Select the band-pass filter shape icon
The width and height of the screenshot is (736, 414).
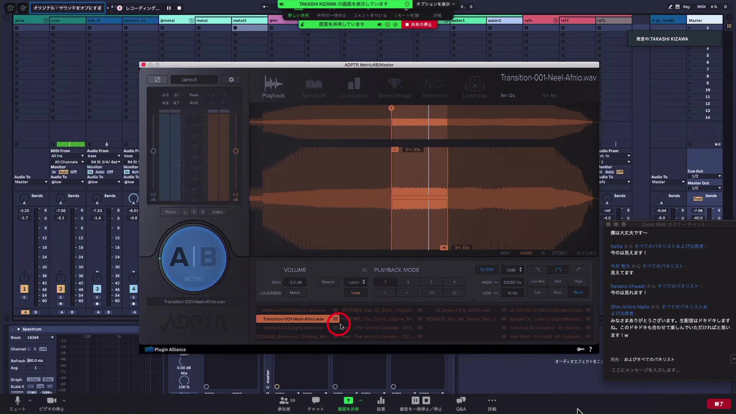tap(558, 270)
